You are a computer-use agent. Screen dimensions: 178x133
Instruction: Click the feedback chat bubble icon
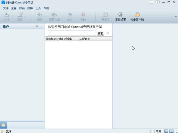coord(151,2)
